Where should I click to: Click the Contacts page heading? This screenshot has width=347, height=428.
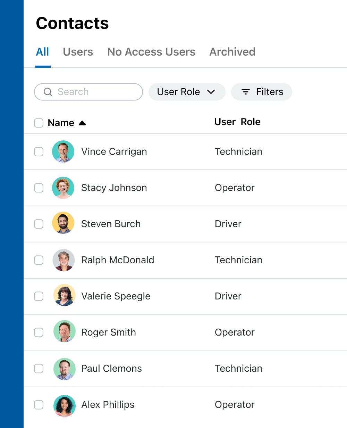click(73, 23)
